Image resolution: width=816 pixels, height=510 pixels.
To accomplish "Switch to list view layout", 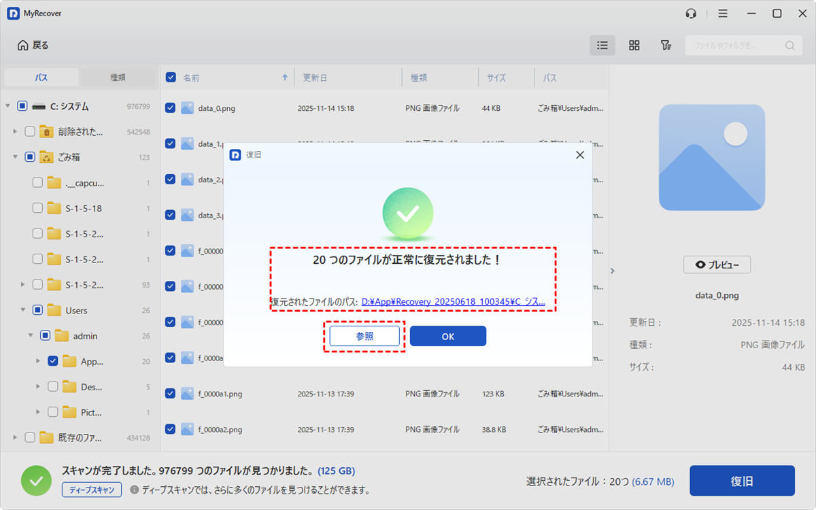I will pos(602,46).
